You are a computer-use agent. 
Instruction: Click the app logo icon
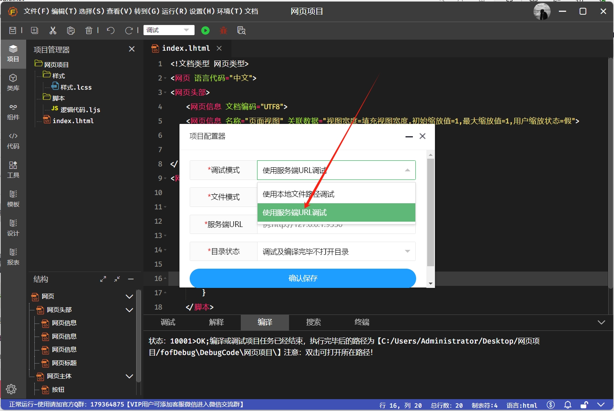(13, 11)
